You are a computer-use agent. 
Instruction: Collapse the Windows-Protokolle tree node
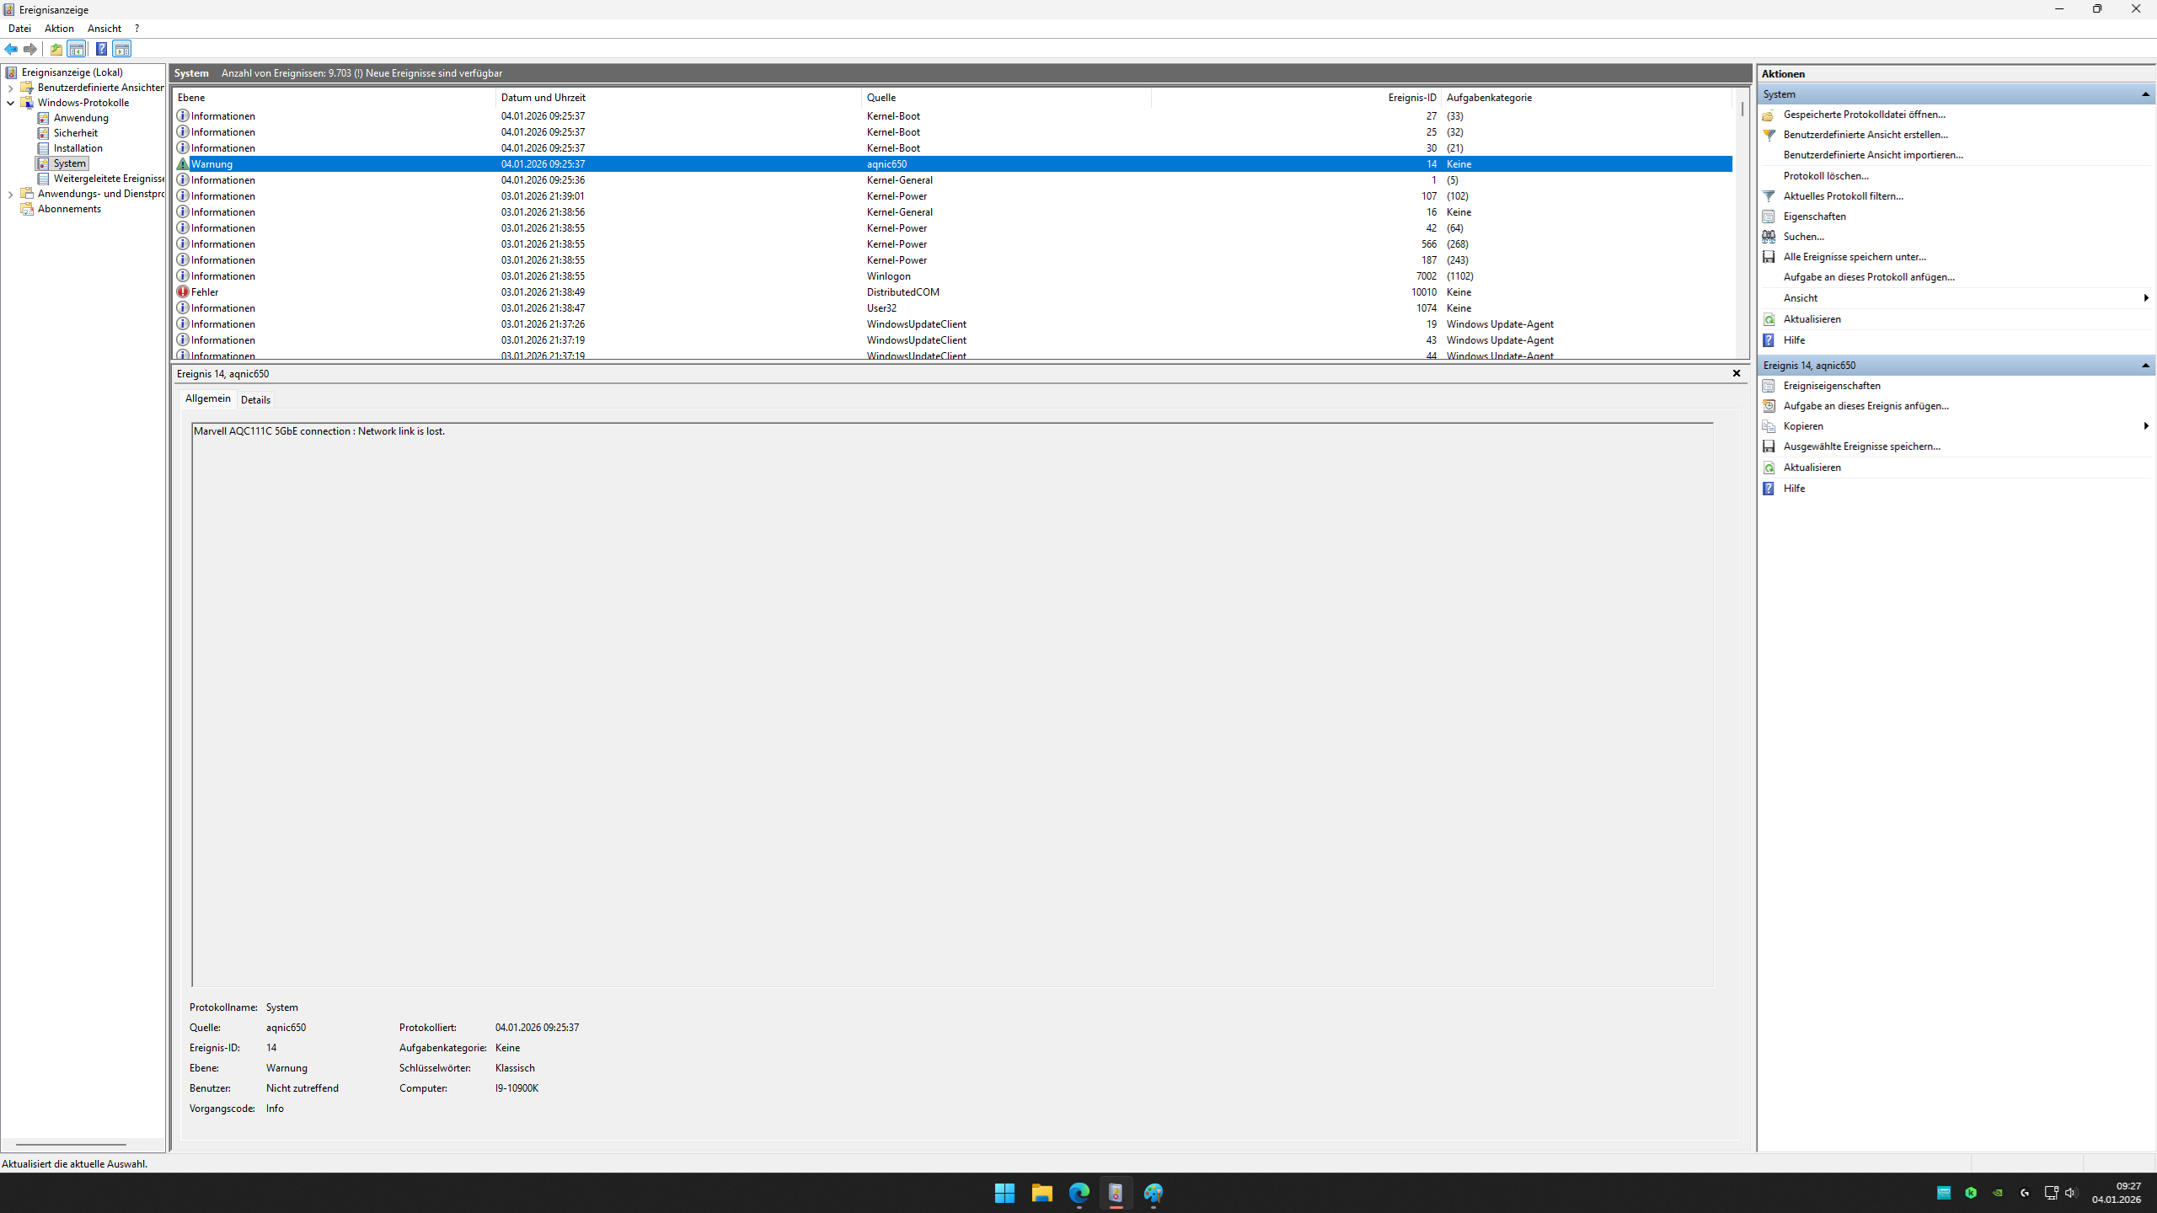(10, 103)
